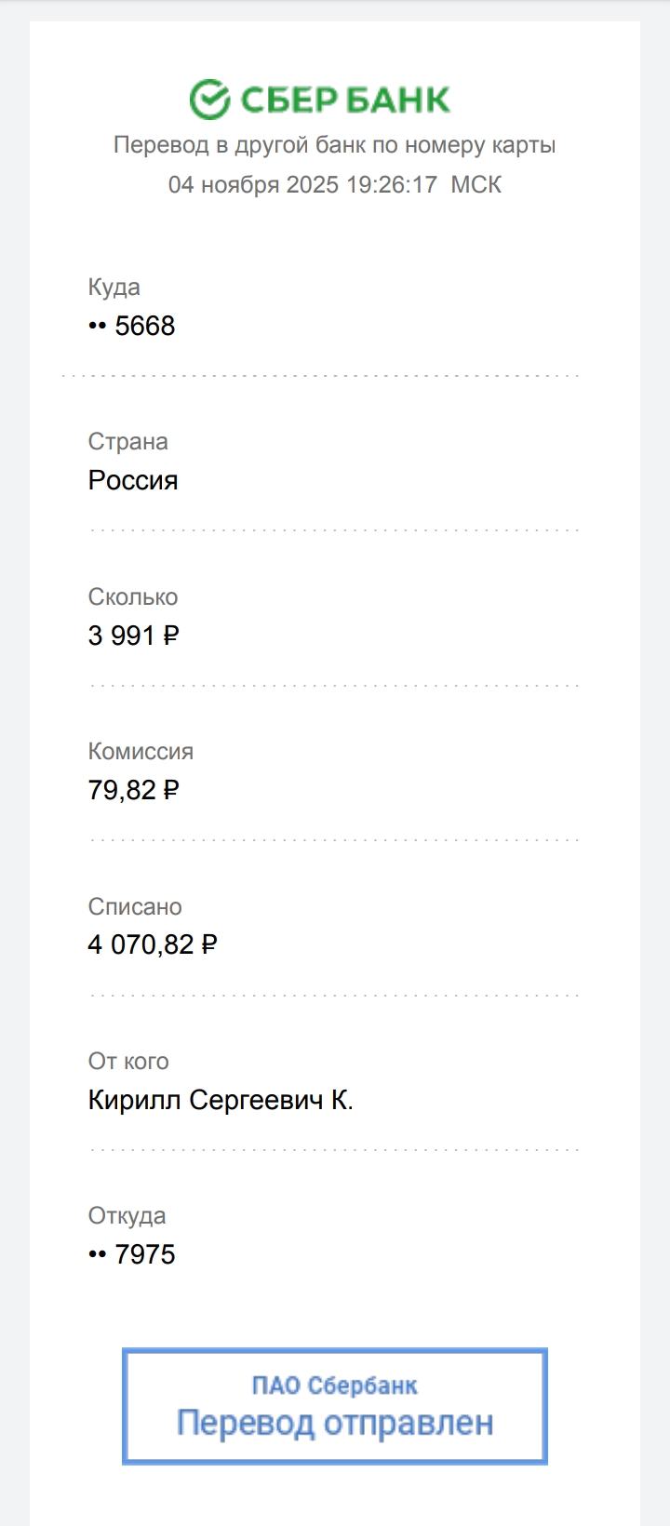Click the 'Откуда' field label

[127, 1215]
